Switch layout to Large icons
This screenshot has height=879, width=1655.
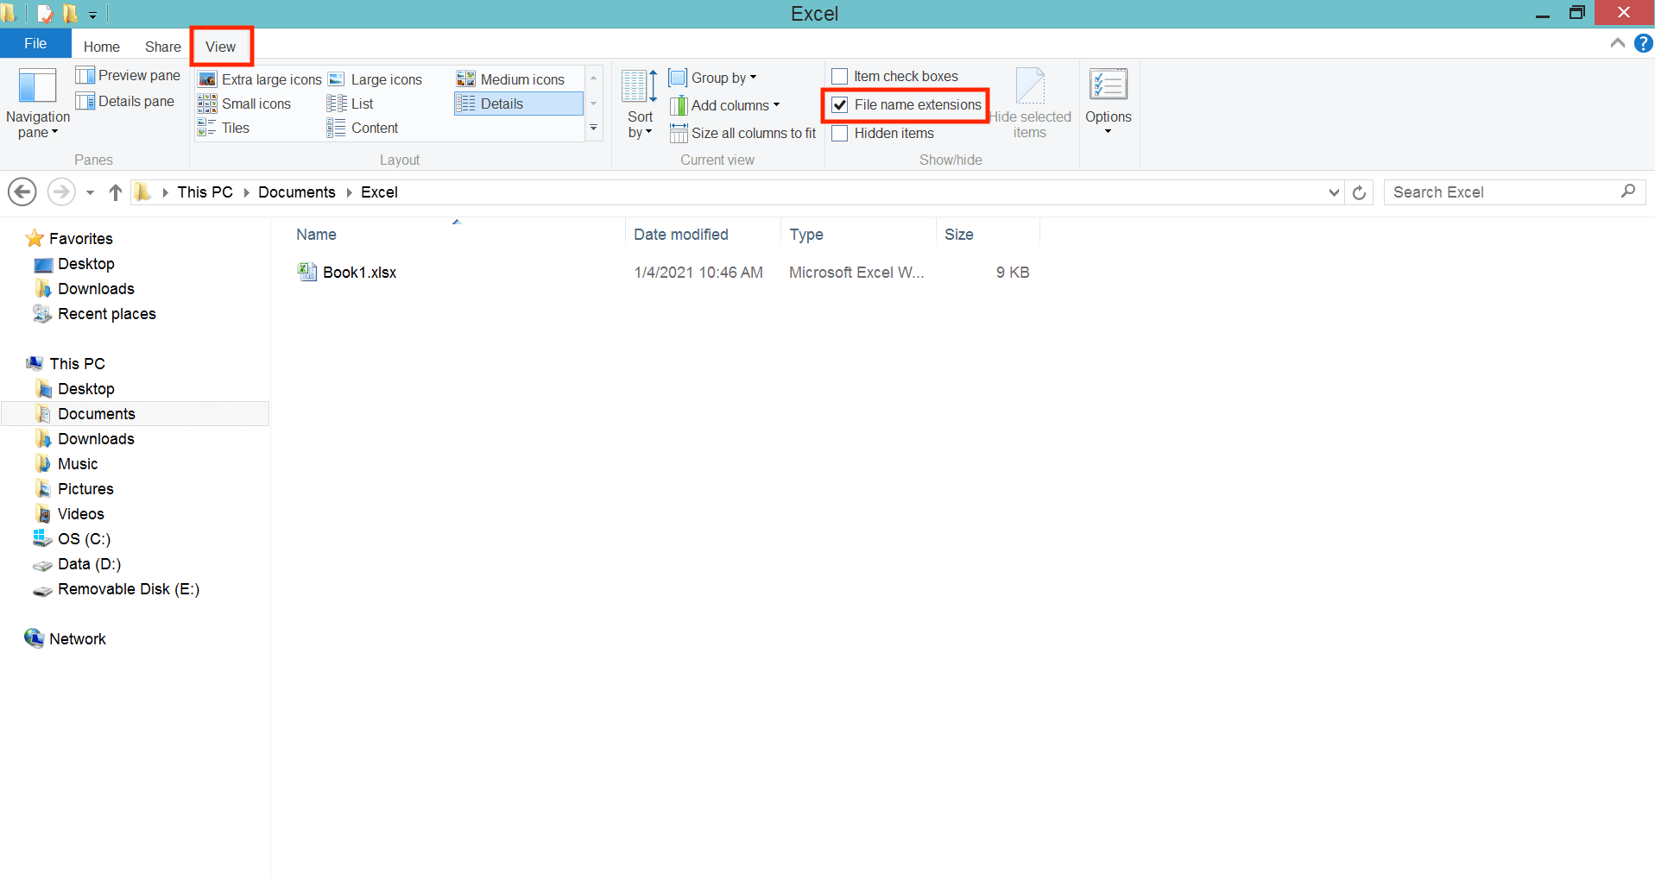[x=376, y=79]
